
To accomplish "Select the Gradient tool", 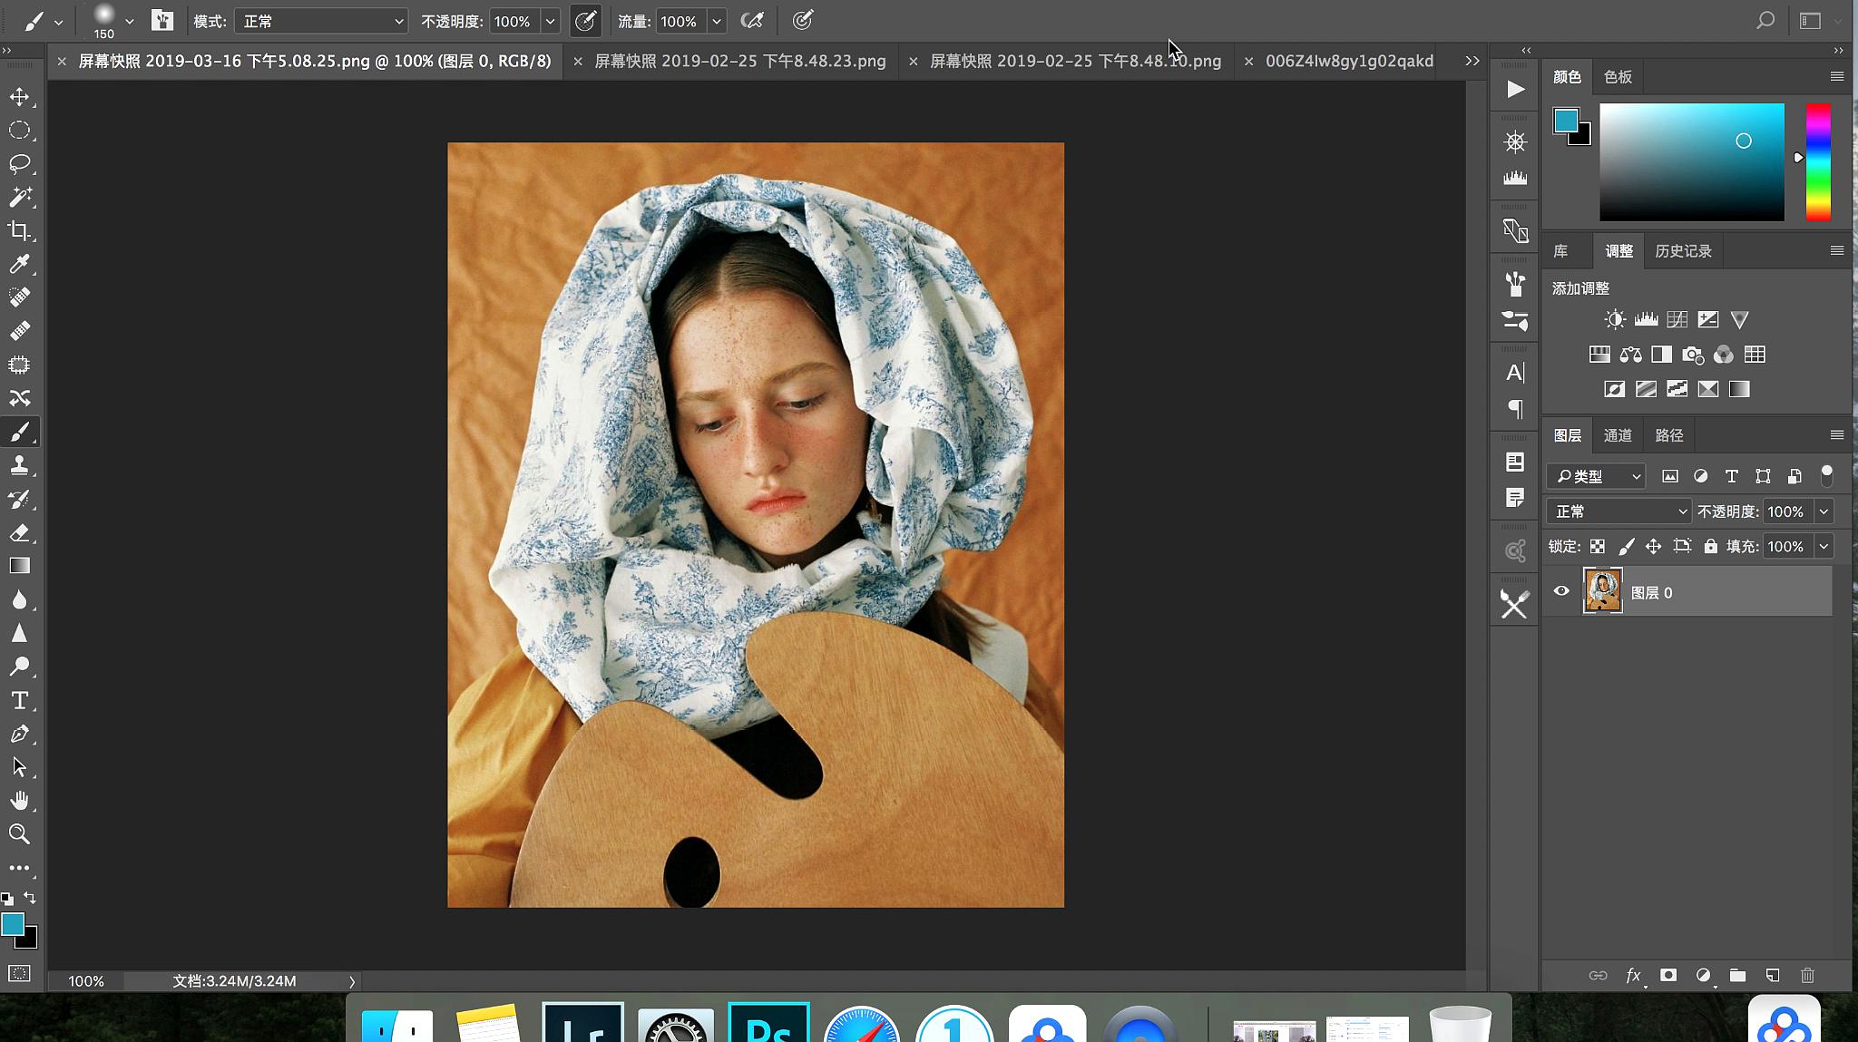I will [19, 566].
